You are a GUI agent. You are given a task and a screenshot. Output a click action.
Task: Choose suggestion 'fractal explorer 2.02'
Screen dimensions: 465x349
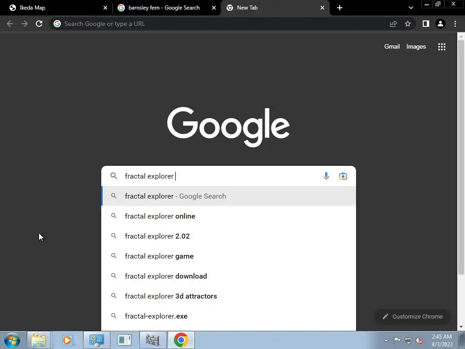point(229,236)
